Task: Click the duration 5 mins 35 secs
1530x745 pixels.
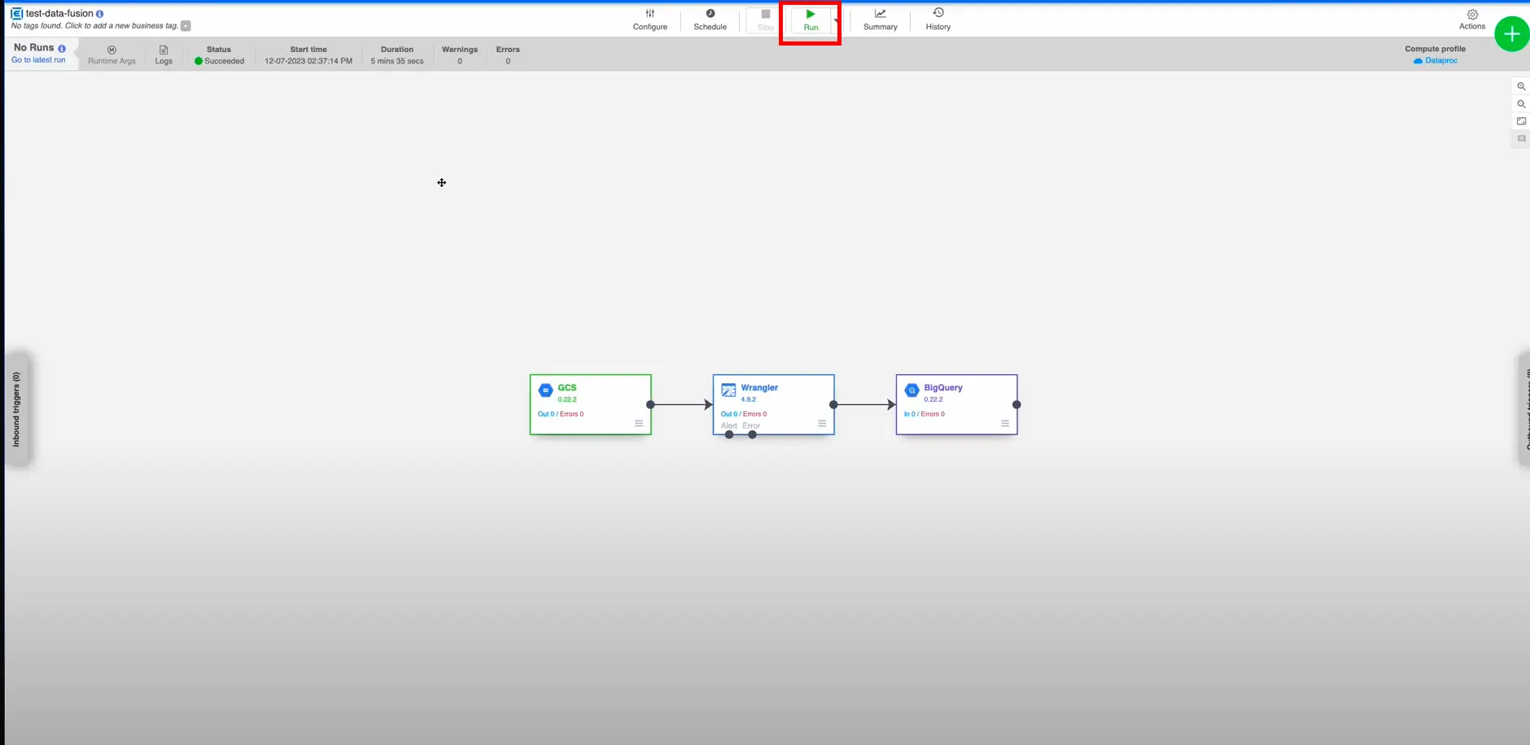Action: click(397, 61)
